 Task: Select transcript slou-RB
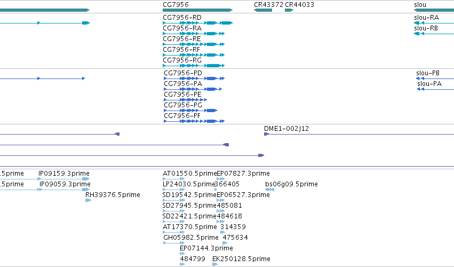pyautogui.click(x=434, y=34)
